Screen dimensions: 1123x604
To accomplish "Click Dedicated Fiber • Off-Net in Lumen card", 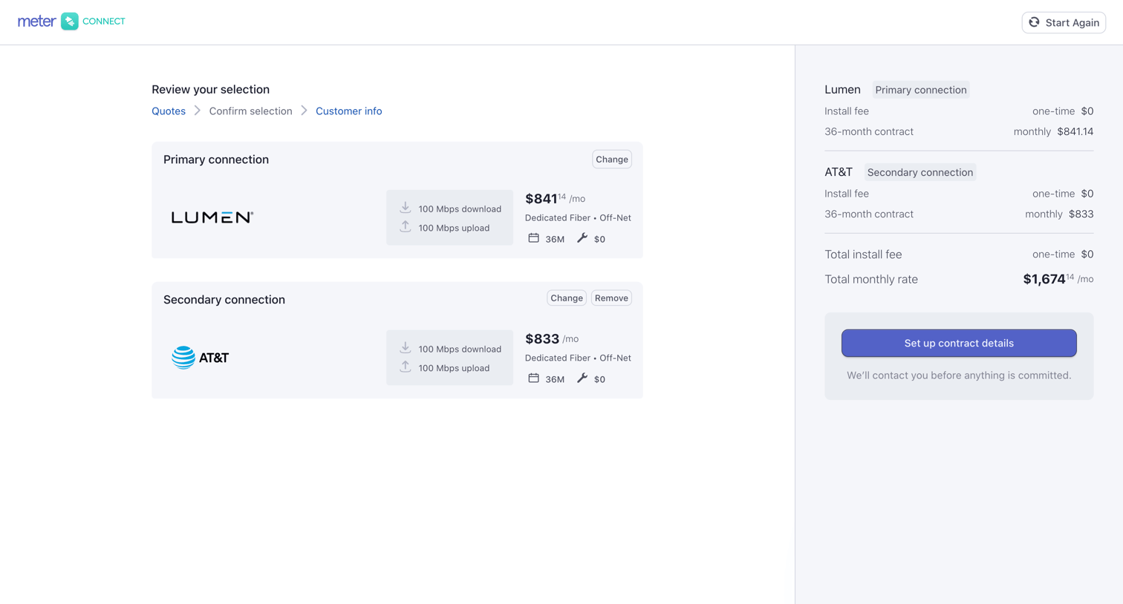I will [x=578, y=218].
